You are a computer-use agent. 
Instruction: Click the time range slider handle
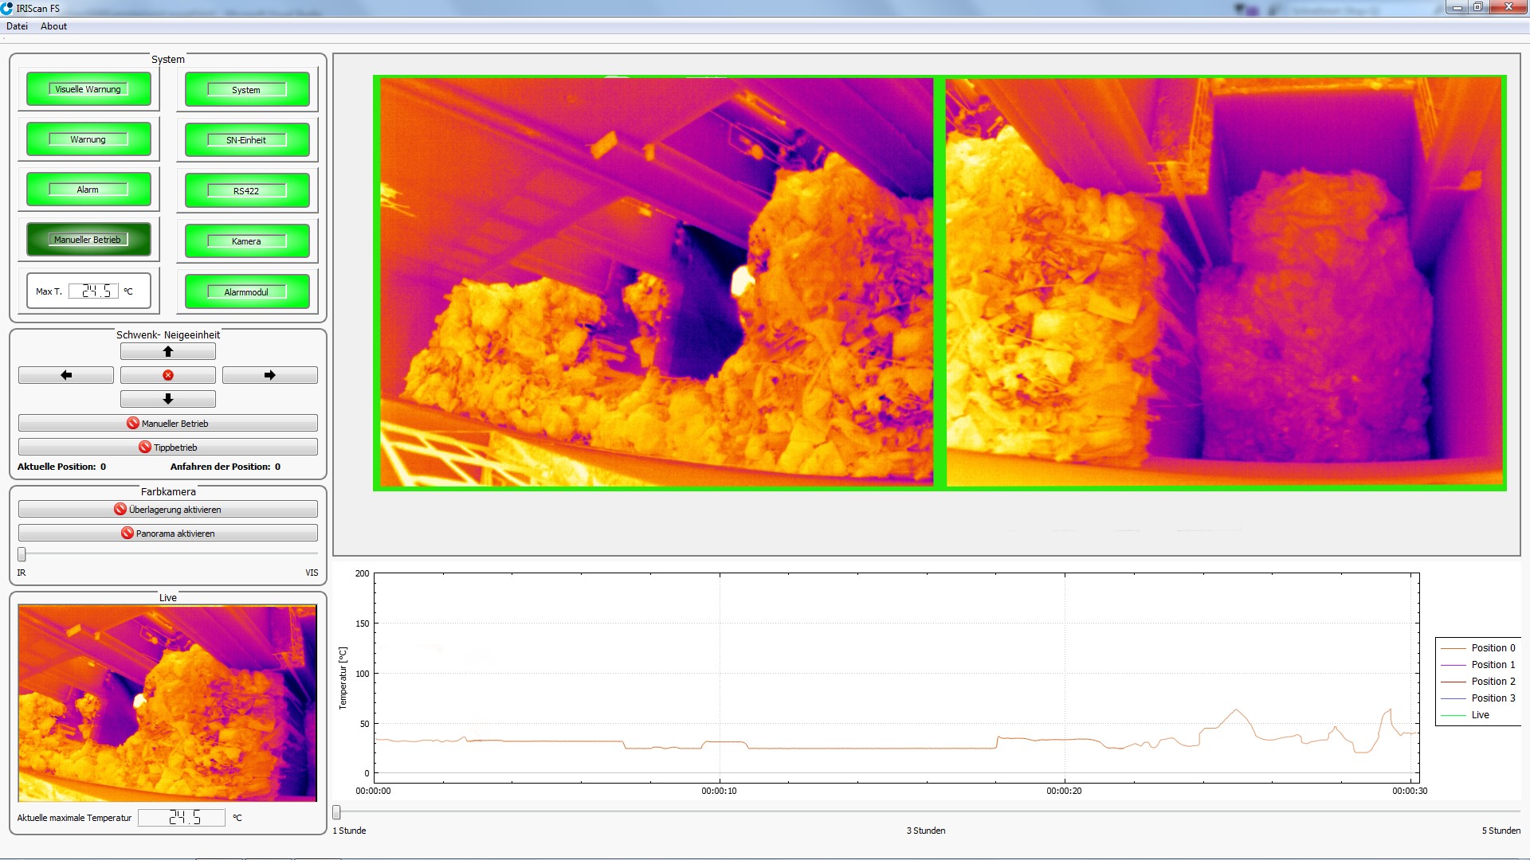click(337, 812)
